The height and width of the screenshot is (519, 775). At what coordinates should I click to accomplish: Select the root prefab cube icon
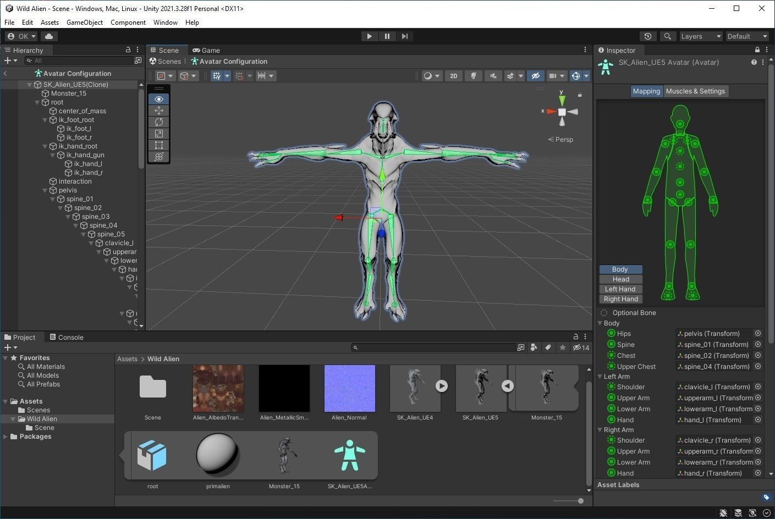pos(152,455)
